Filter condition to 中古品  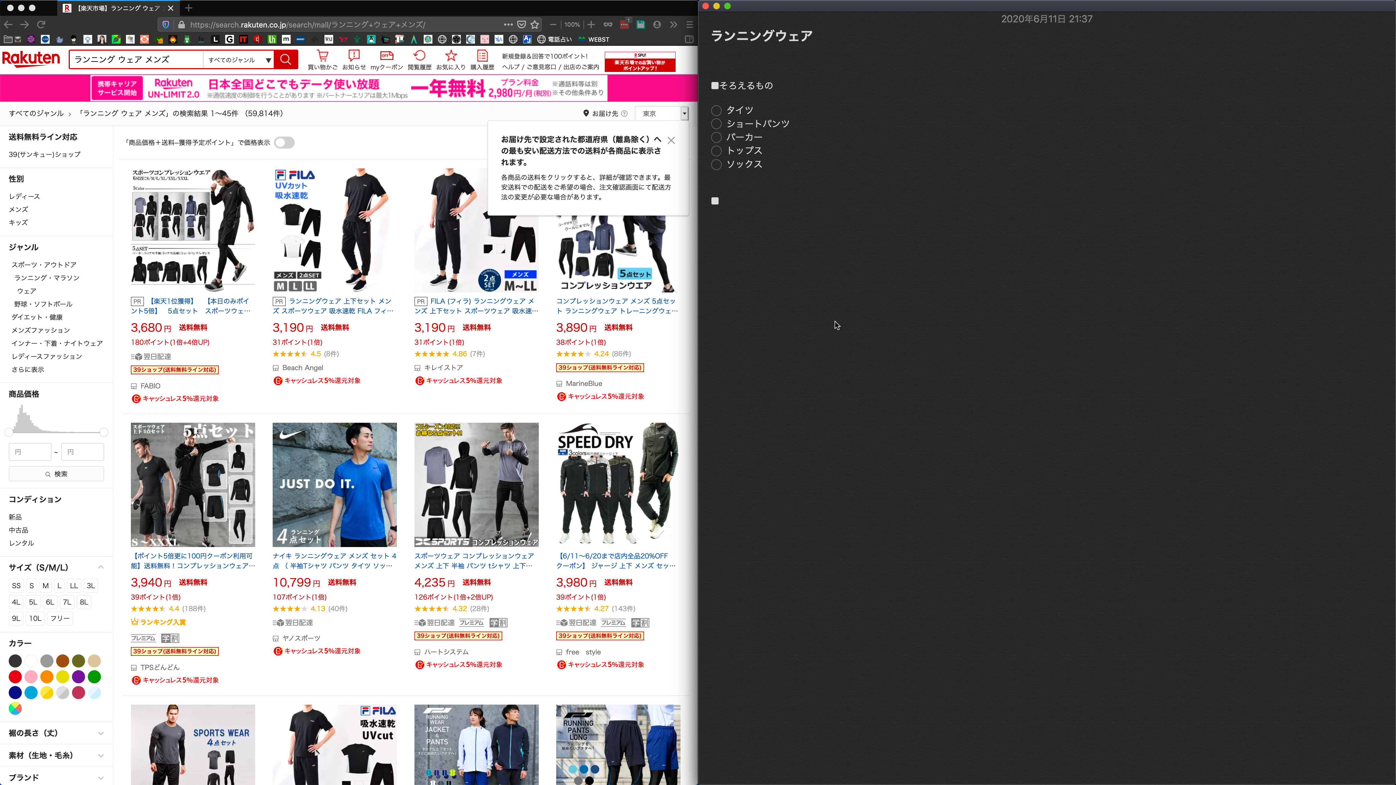(19, 530)
